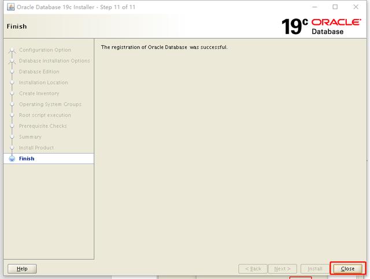The image size is (370, 279).
Task: Select the Configuration Option step
Action: point(45,50)
